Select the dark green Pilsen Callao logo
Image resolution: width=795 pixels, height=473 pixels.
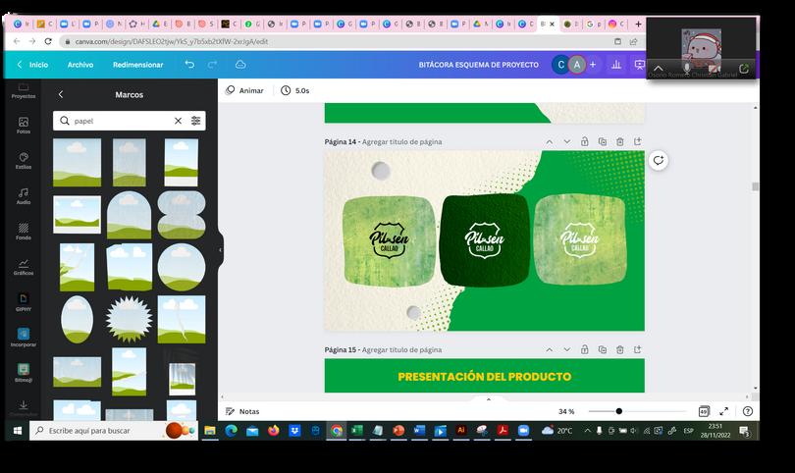tap(485, 240)
